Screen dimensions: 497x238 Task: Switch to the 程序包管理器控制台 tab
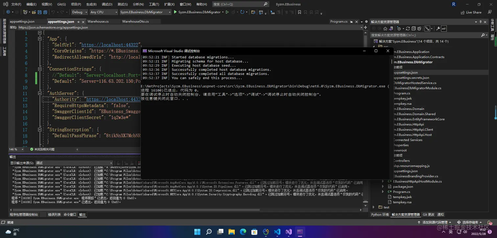click(x=24, y=215)
